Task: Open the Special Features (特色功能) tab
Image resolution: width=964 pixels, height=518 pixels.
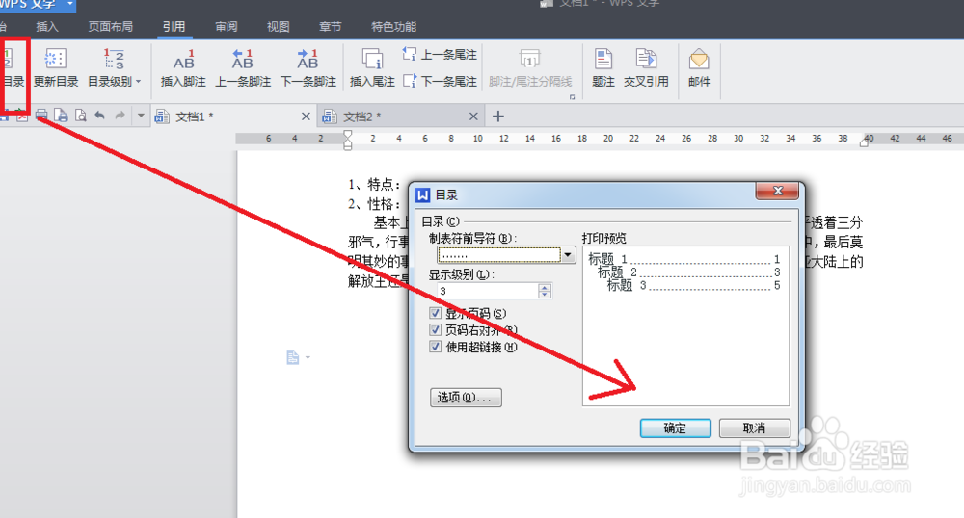Action: [x=393, y=26]
